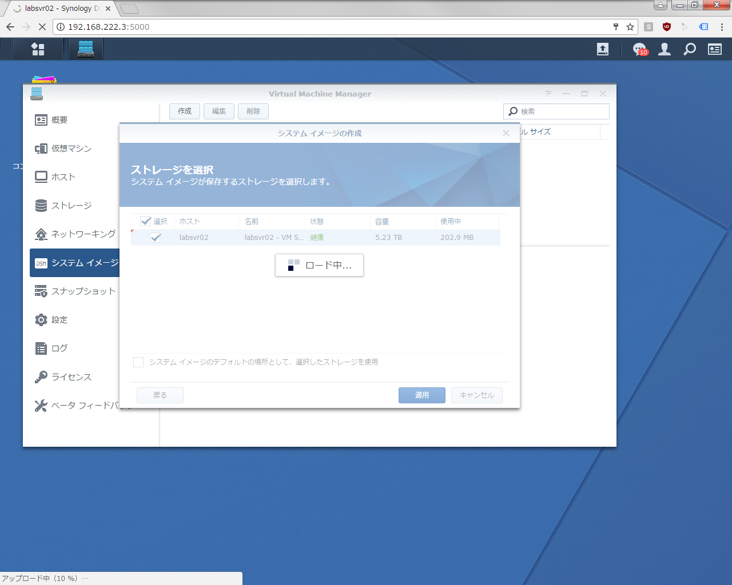Open upload queue icon in DSM taskbar
The image size is (732, 585).
[603, 49]
